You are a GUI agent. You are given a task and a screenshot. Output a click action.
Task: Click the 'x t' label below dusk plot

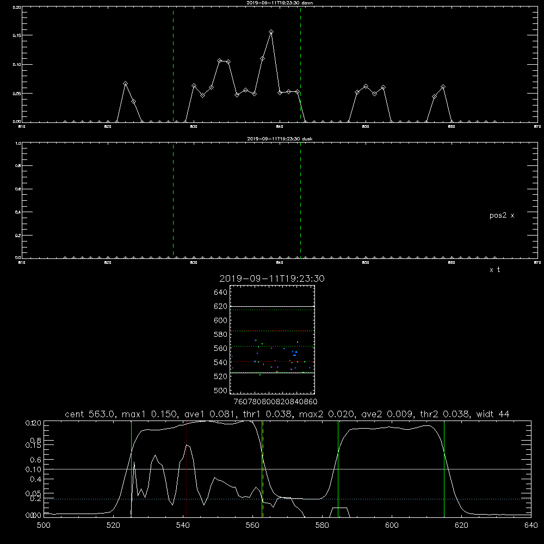494,270
